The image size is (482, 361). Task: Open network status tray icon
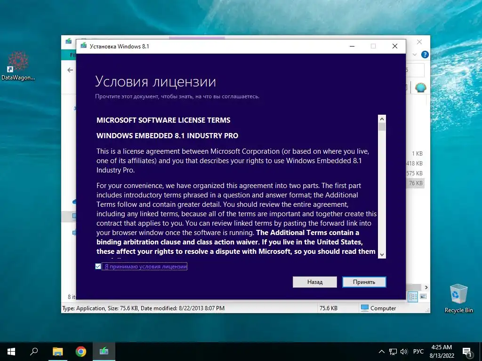[393, 352]
